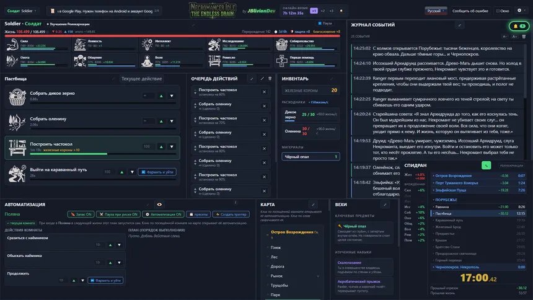Open Улучшения Реинкарнации button

(x=68, y=24)
